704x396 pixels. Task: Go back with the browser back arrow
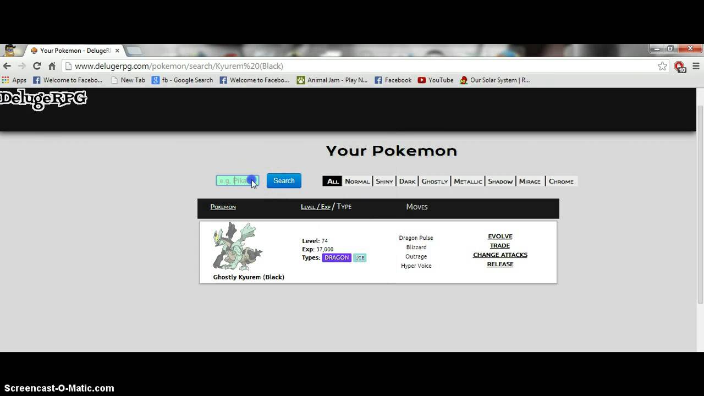pos(7,66)
